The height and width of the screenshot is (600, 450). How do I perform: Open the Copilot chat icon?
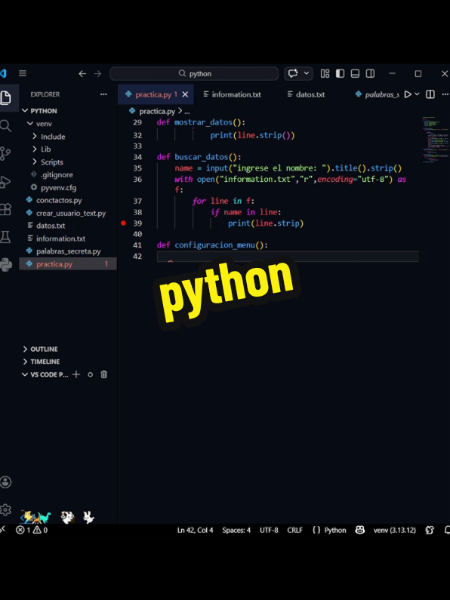(x=293, y=73)
